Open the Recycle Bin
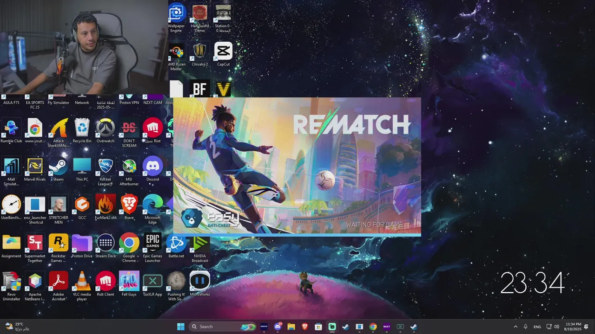595x334 pixels. 82,131
